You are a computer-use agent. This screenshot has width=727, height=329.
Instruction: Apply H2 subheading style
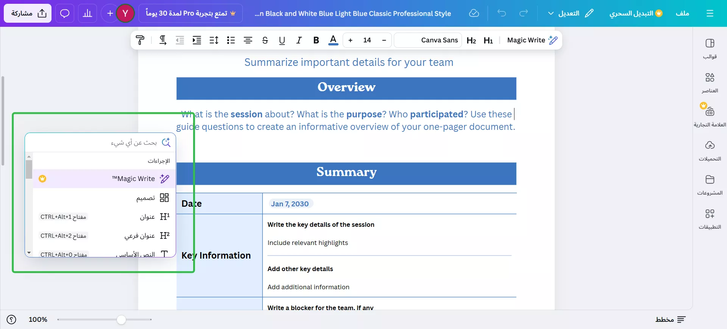click(471, 40)
